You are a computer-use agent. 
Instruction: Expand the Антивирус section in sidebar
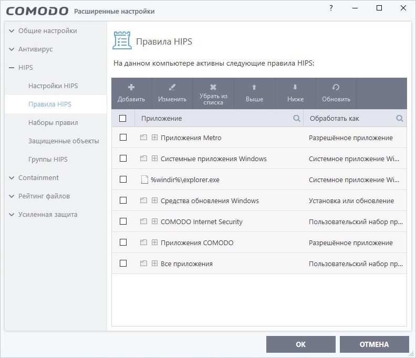coord(35,49)
